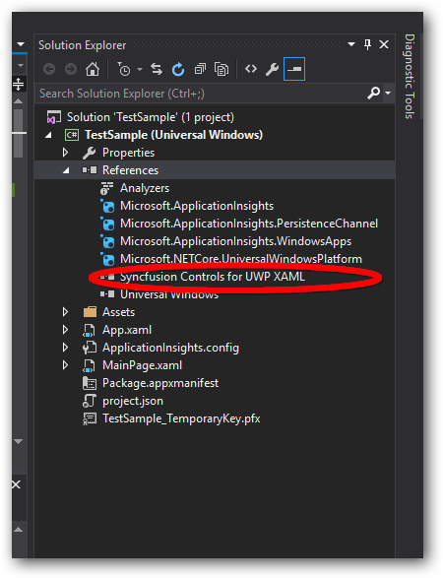Click icon of ApplicationInsights.PersistenceChannel reference
This screenshot has width=443, height=578.
[x=107, y=224]
